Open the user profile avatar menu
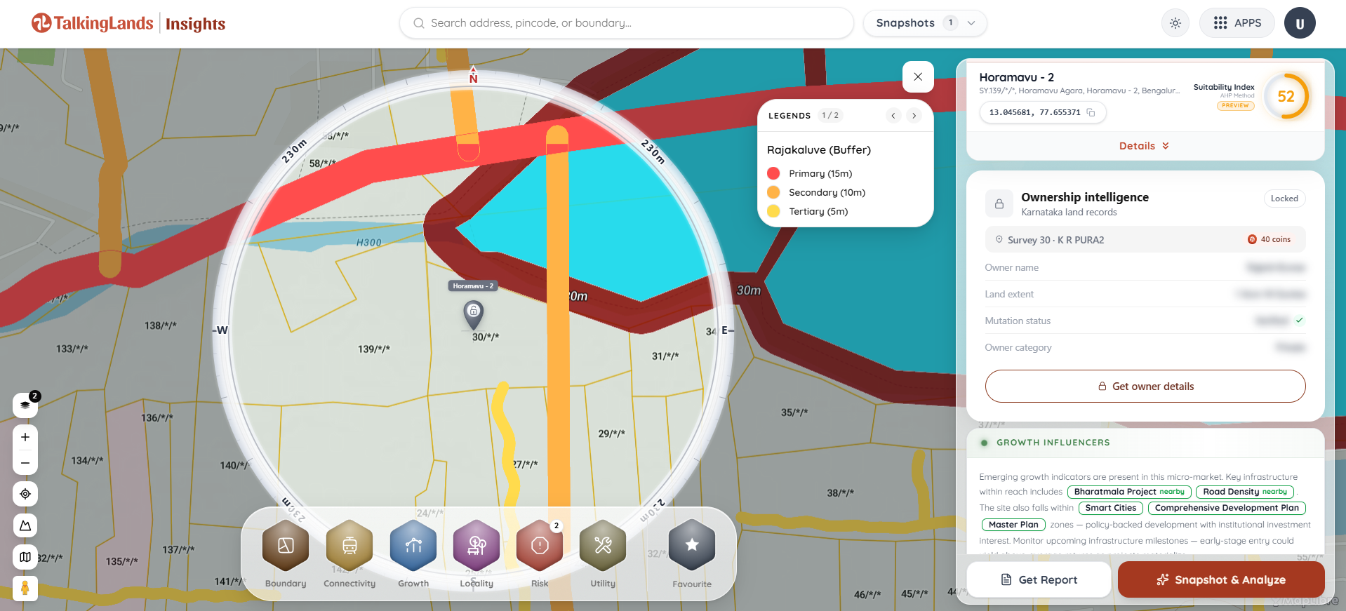 point(1300,23)
